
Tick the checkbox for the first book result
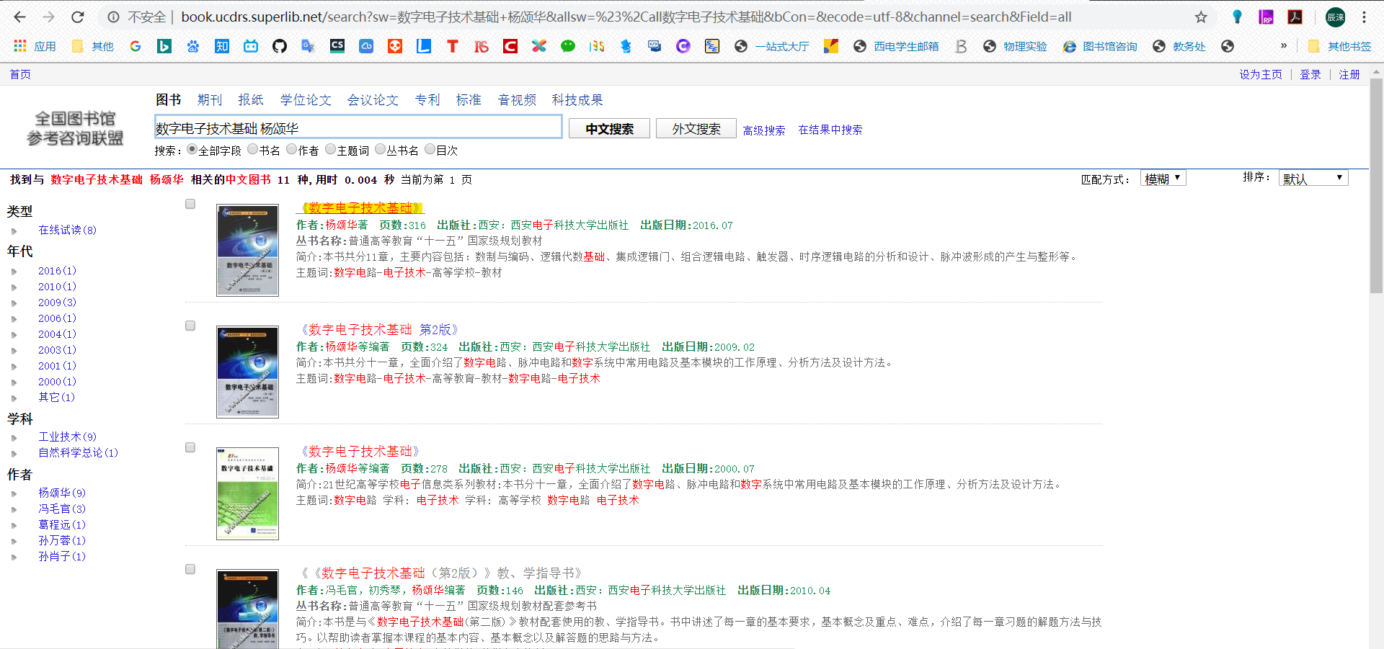coord(190,204)
